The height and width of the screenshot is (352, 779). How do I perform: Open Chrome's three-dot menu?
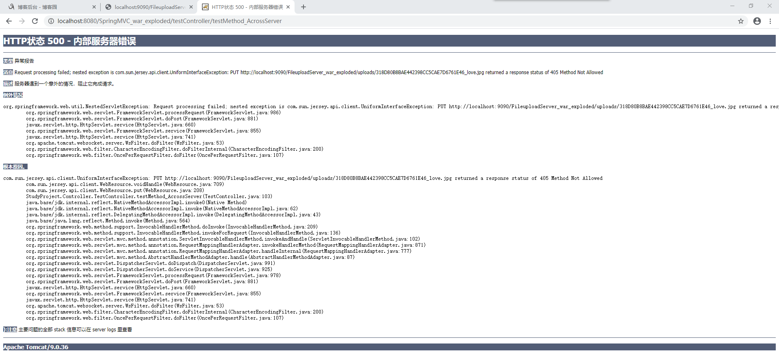tap(770, 21)
